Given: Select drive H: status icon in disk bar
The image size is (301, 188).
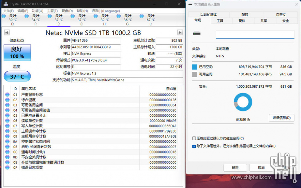Looking at the screenshot, I should (x=96, y=16).
